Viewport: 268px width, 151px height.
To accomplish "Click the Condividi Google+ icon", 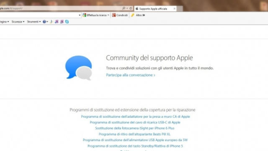I will pos(114,15).
